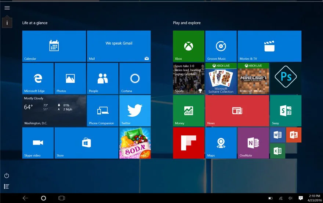Open Task View in the taskbar
Image resolution: width=323 pixels, height=203 pixels.
(62, 198)
